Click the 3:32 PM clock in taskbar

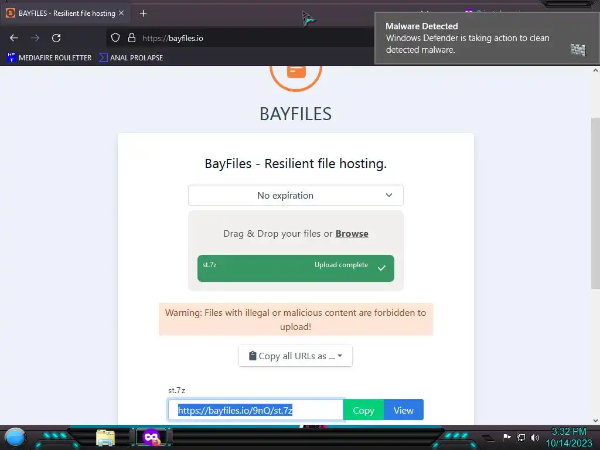(x=569, y=432)
